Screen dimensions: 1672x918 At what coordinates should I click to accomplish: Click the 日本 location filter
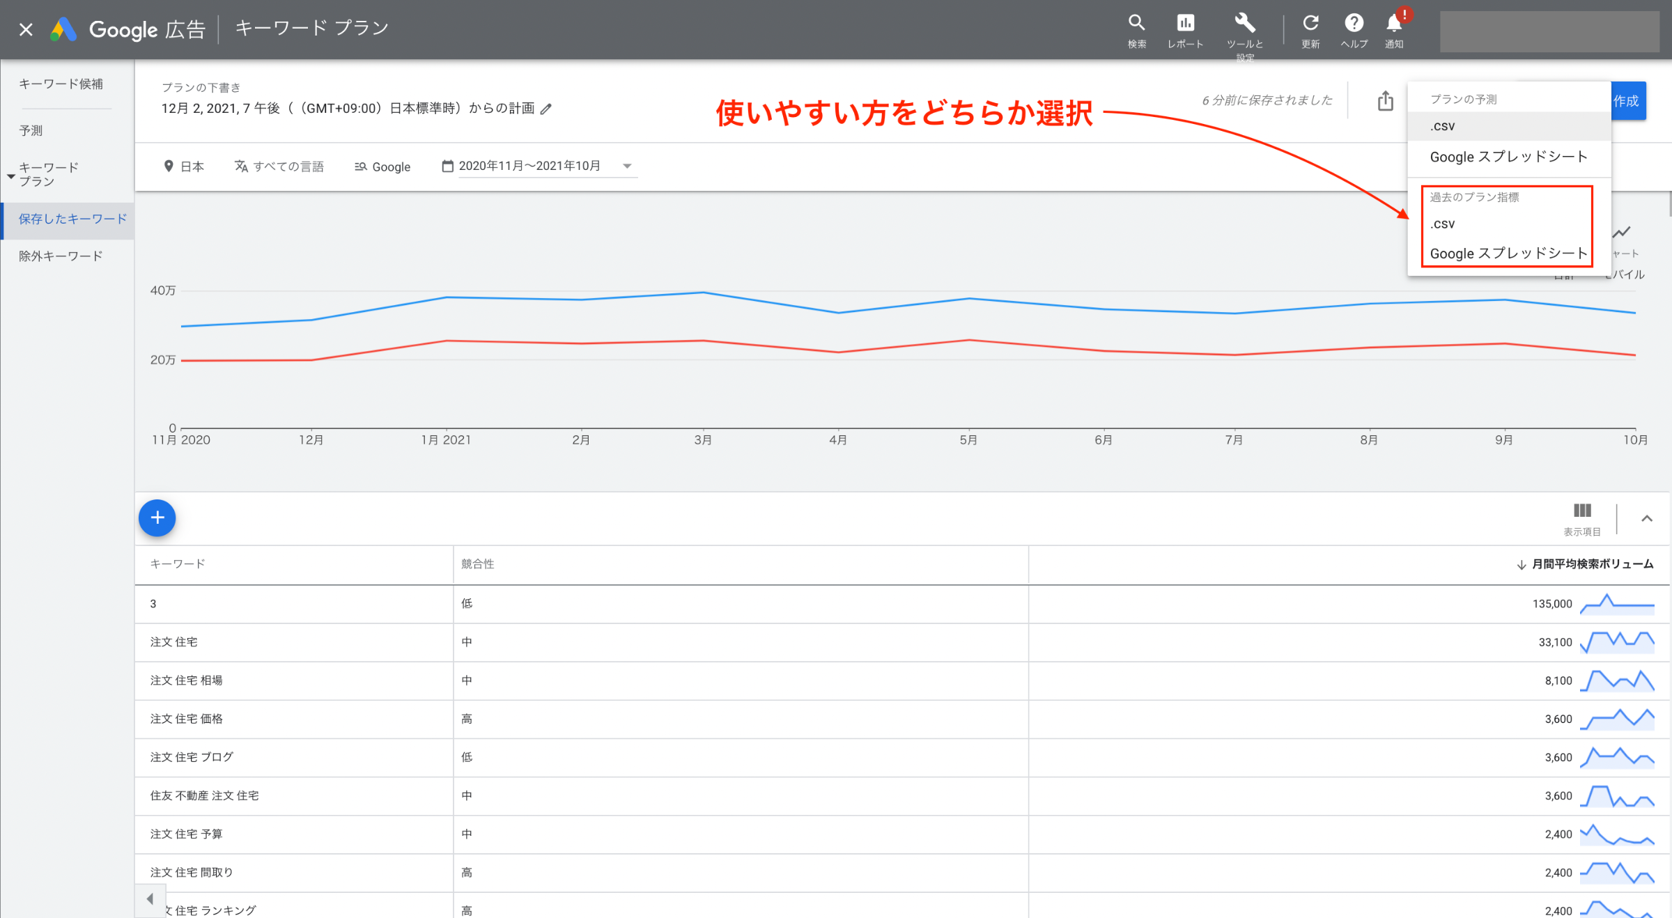[x=184, y=166]
